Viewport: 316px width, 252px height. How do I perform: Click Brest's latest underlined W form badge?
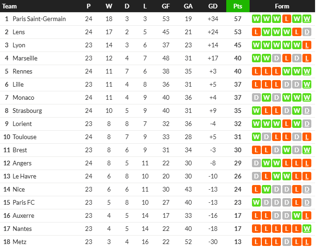[x=307, y=150]
